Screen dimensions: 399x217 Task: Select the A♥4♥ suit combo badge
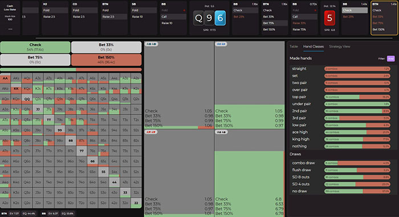(x=151, y=132)
